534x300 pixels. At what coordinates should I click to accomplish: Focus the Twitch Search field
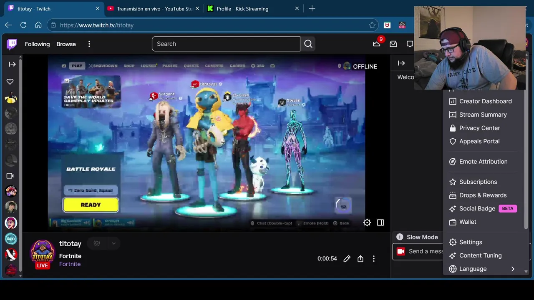(226, 44)
